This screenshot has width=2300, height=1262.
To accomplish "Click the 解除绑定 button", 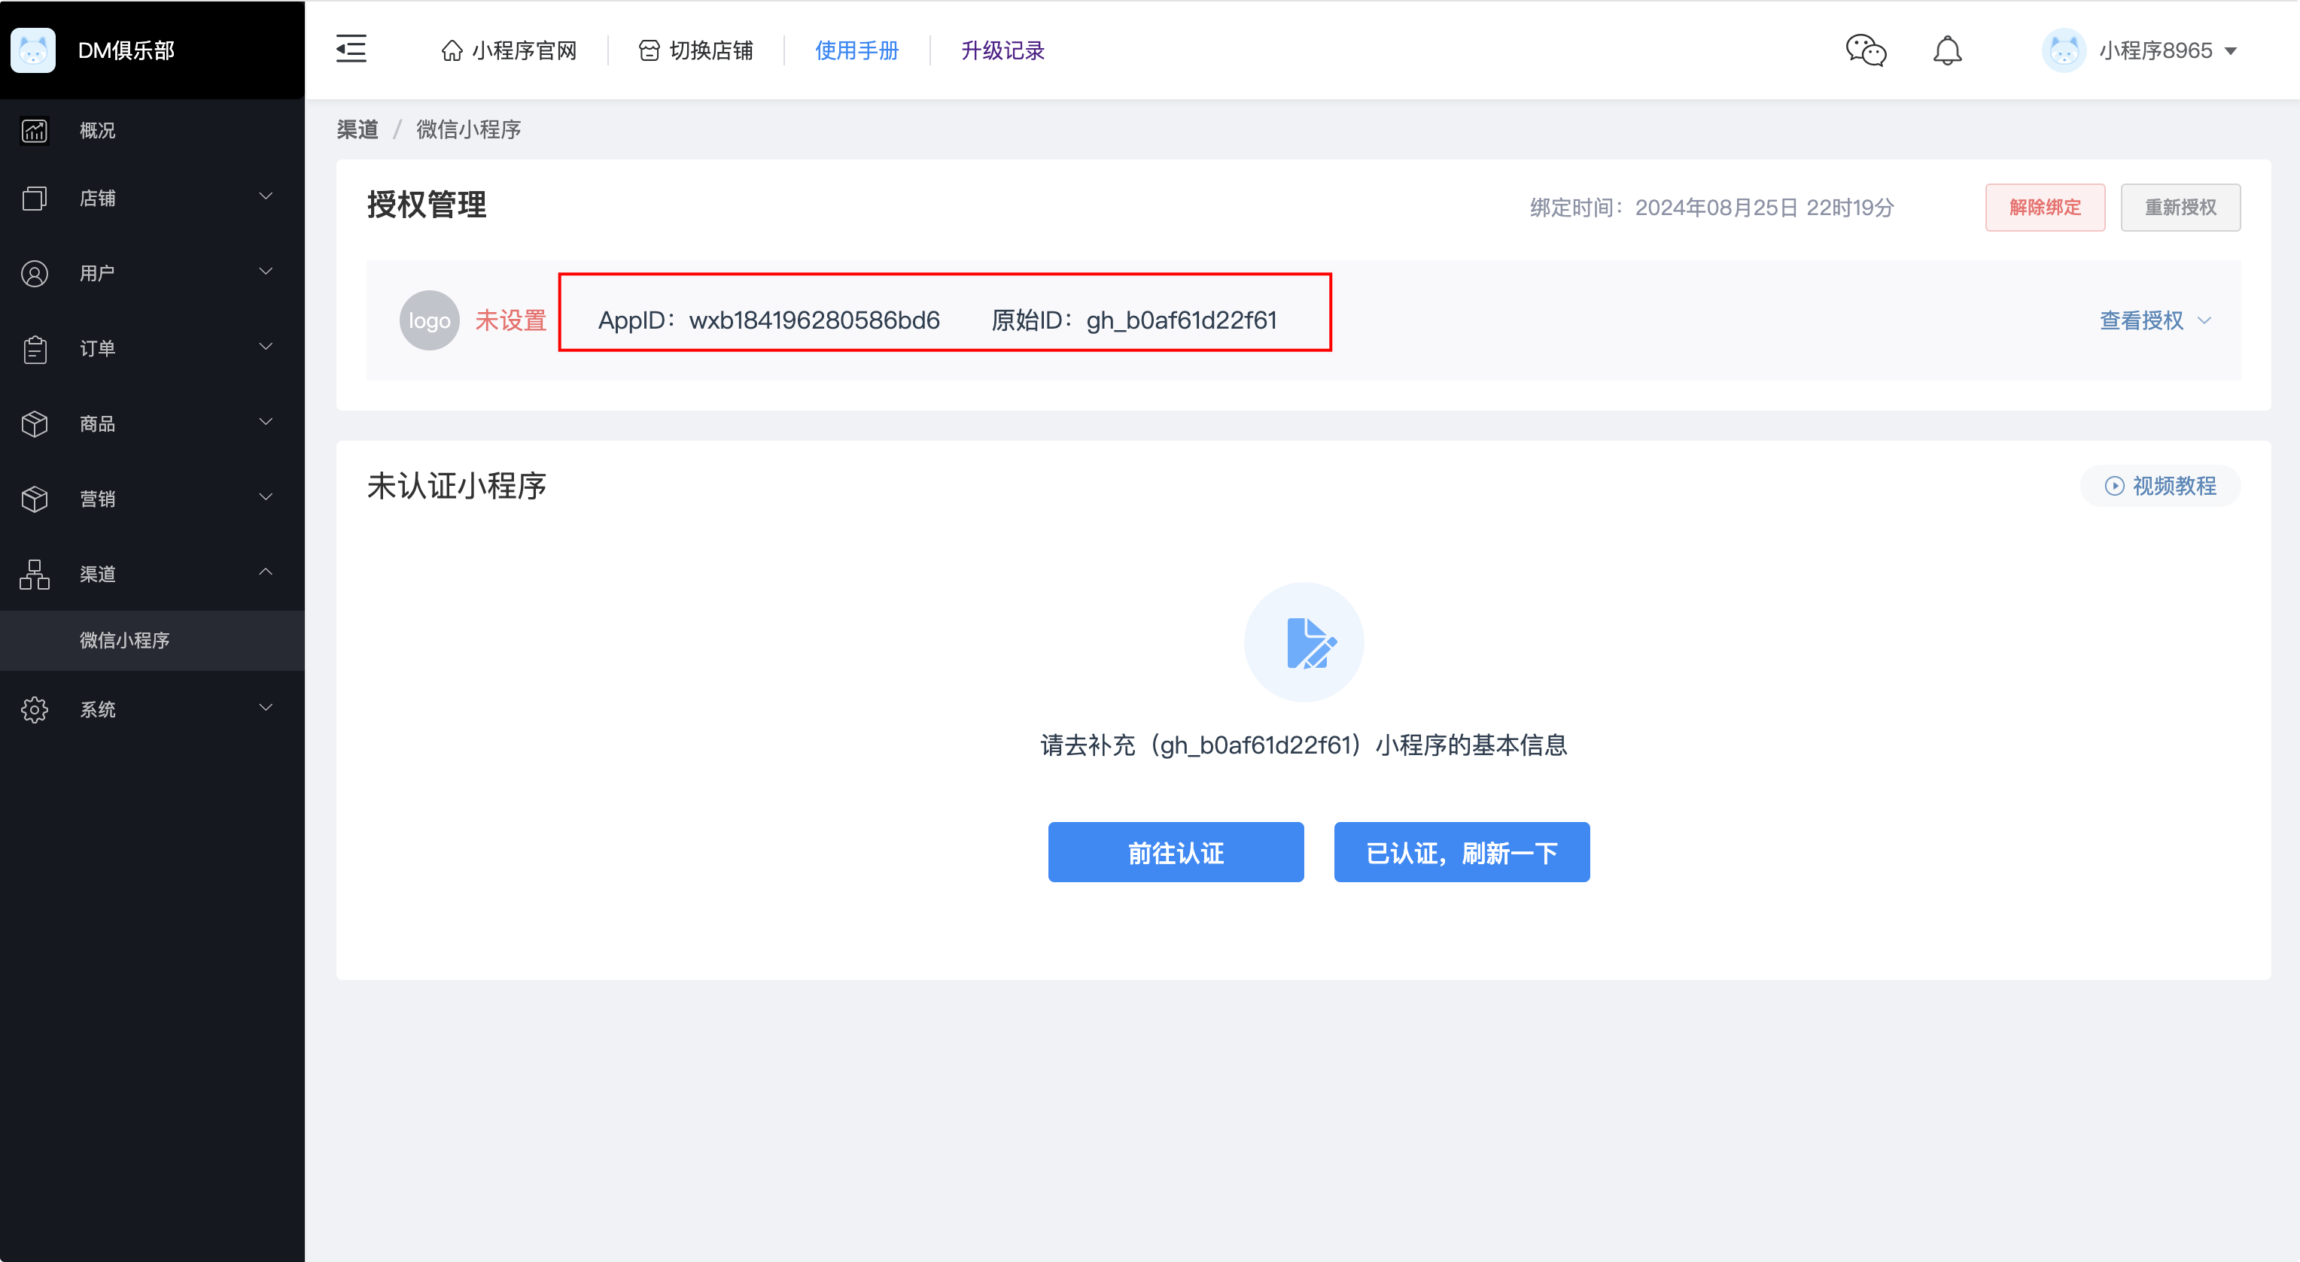I will [x=2045, y=207].
